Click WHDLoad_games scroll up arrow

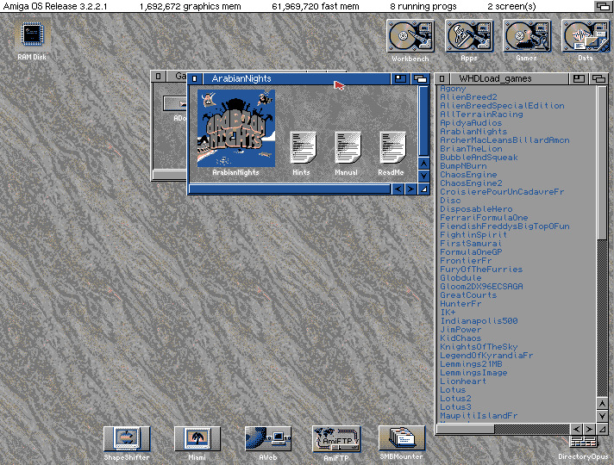tap(602, 403)
